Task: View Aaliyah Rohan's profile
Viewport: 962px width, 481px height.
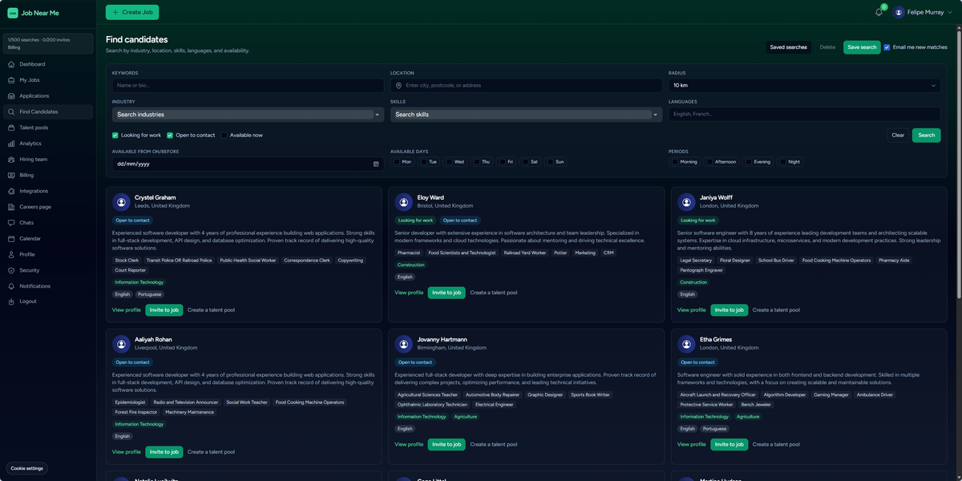Action: 127,452
